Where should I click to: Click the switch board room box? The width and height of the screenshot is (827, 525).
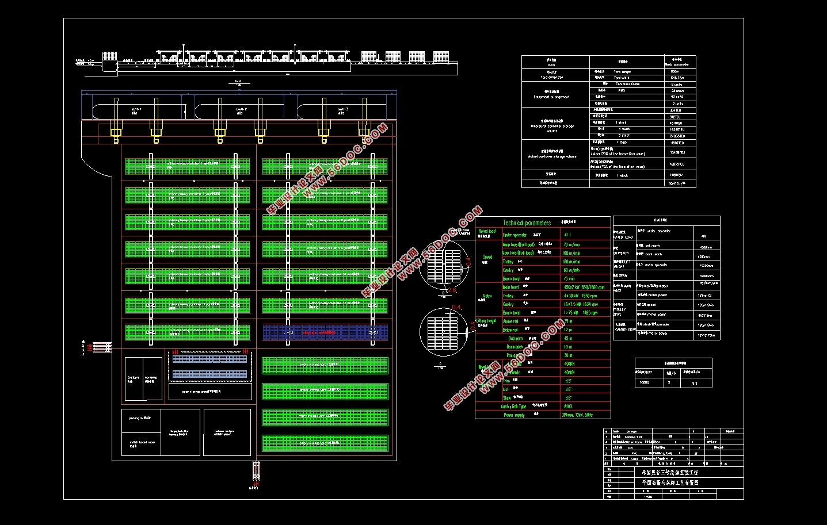coord(141,443)
